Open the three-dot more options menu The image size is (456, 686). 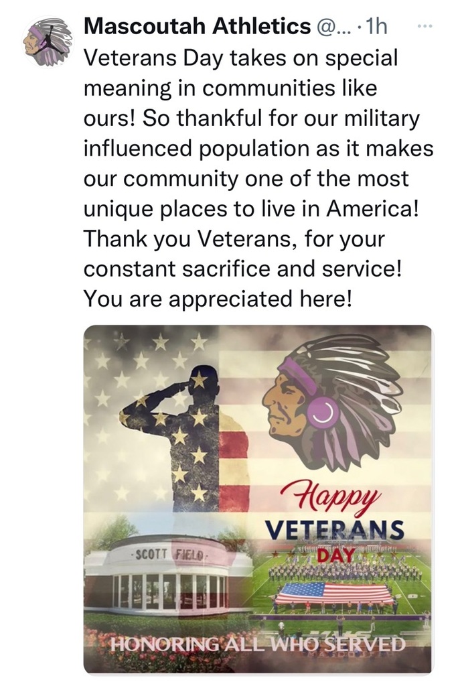[425, 27]
